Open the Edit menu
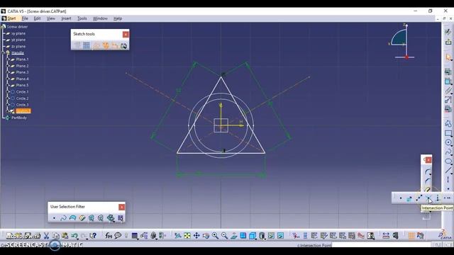Image resolution: width=454 pixels, height=255 pixels. (37, 18)
